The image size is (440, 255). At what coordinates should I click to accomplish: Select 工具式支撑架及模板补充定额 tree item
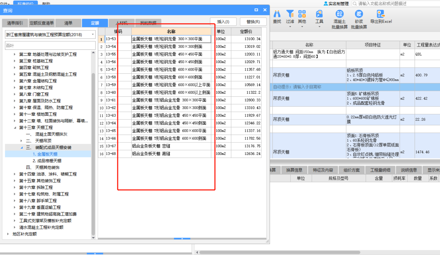[45, 221]
